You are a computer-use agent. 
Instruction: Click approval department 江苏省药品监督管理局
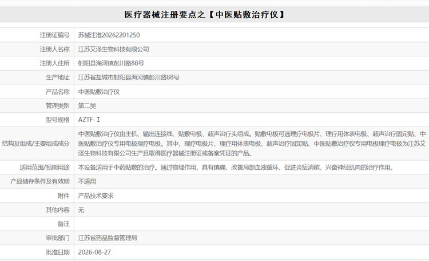point(108,238)
